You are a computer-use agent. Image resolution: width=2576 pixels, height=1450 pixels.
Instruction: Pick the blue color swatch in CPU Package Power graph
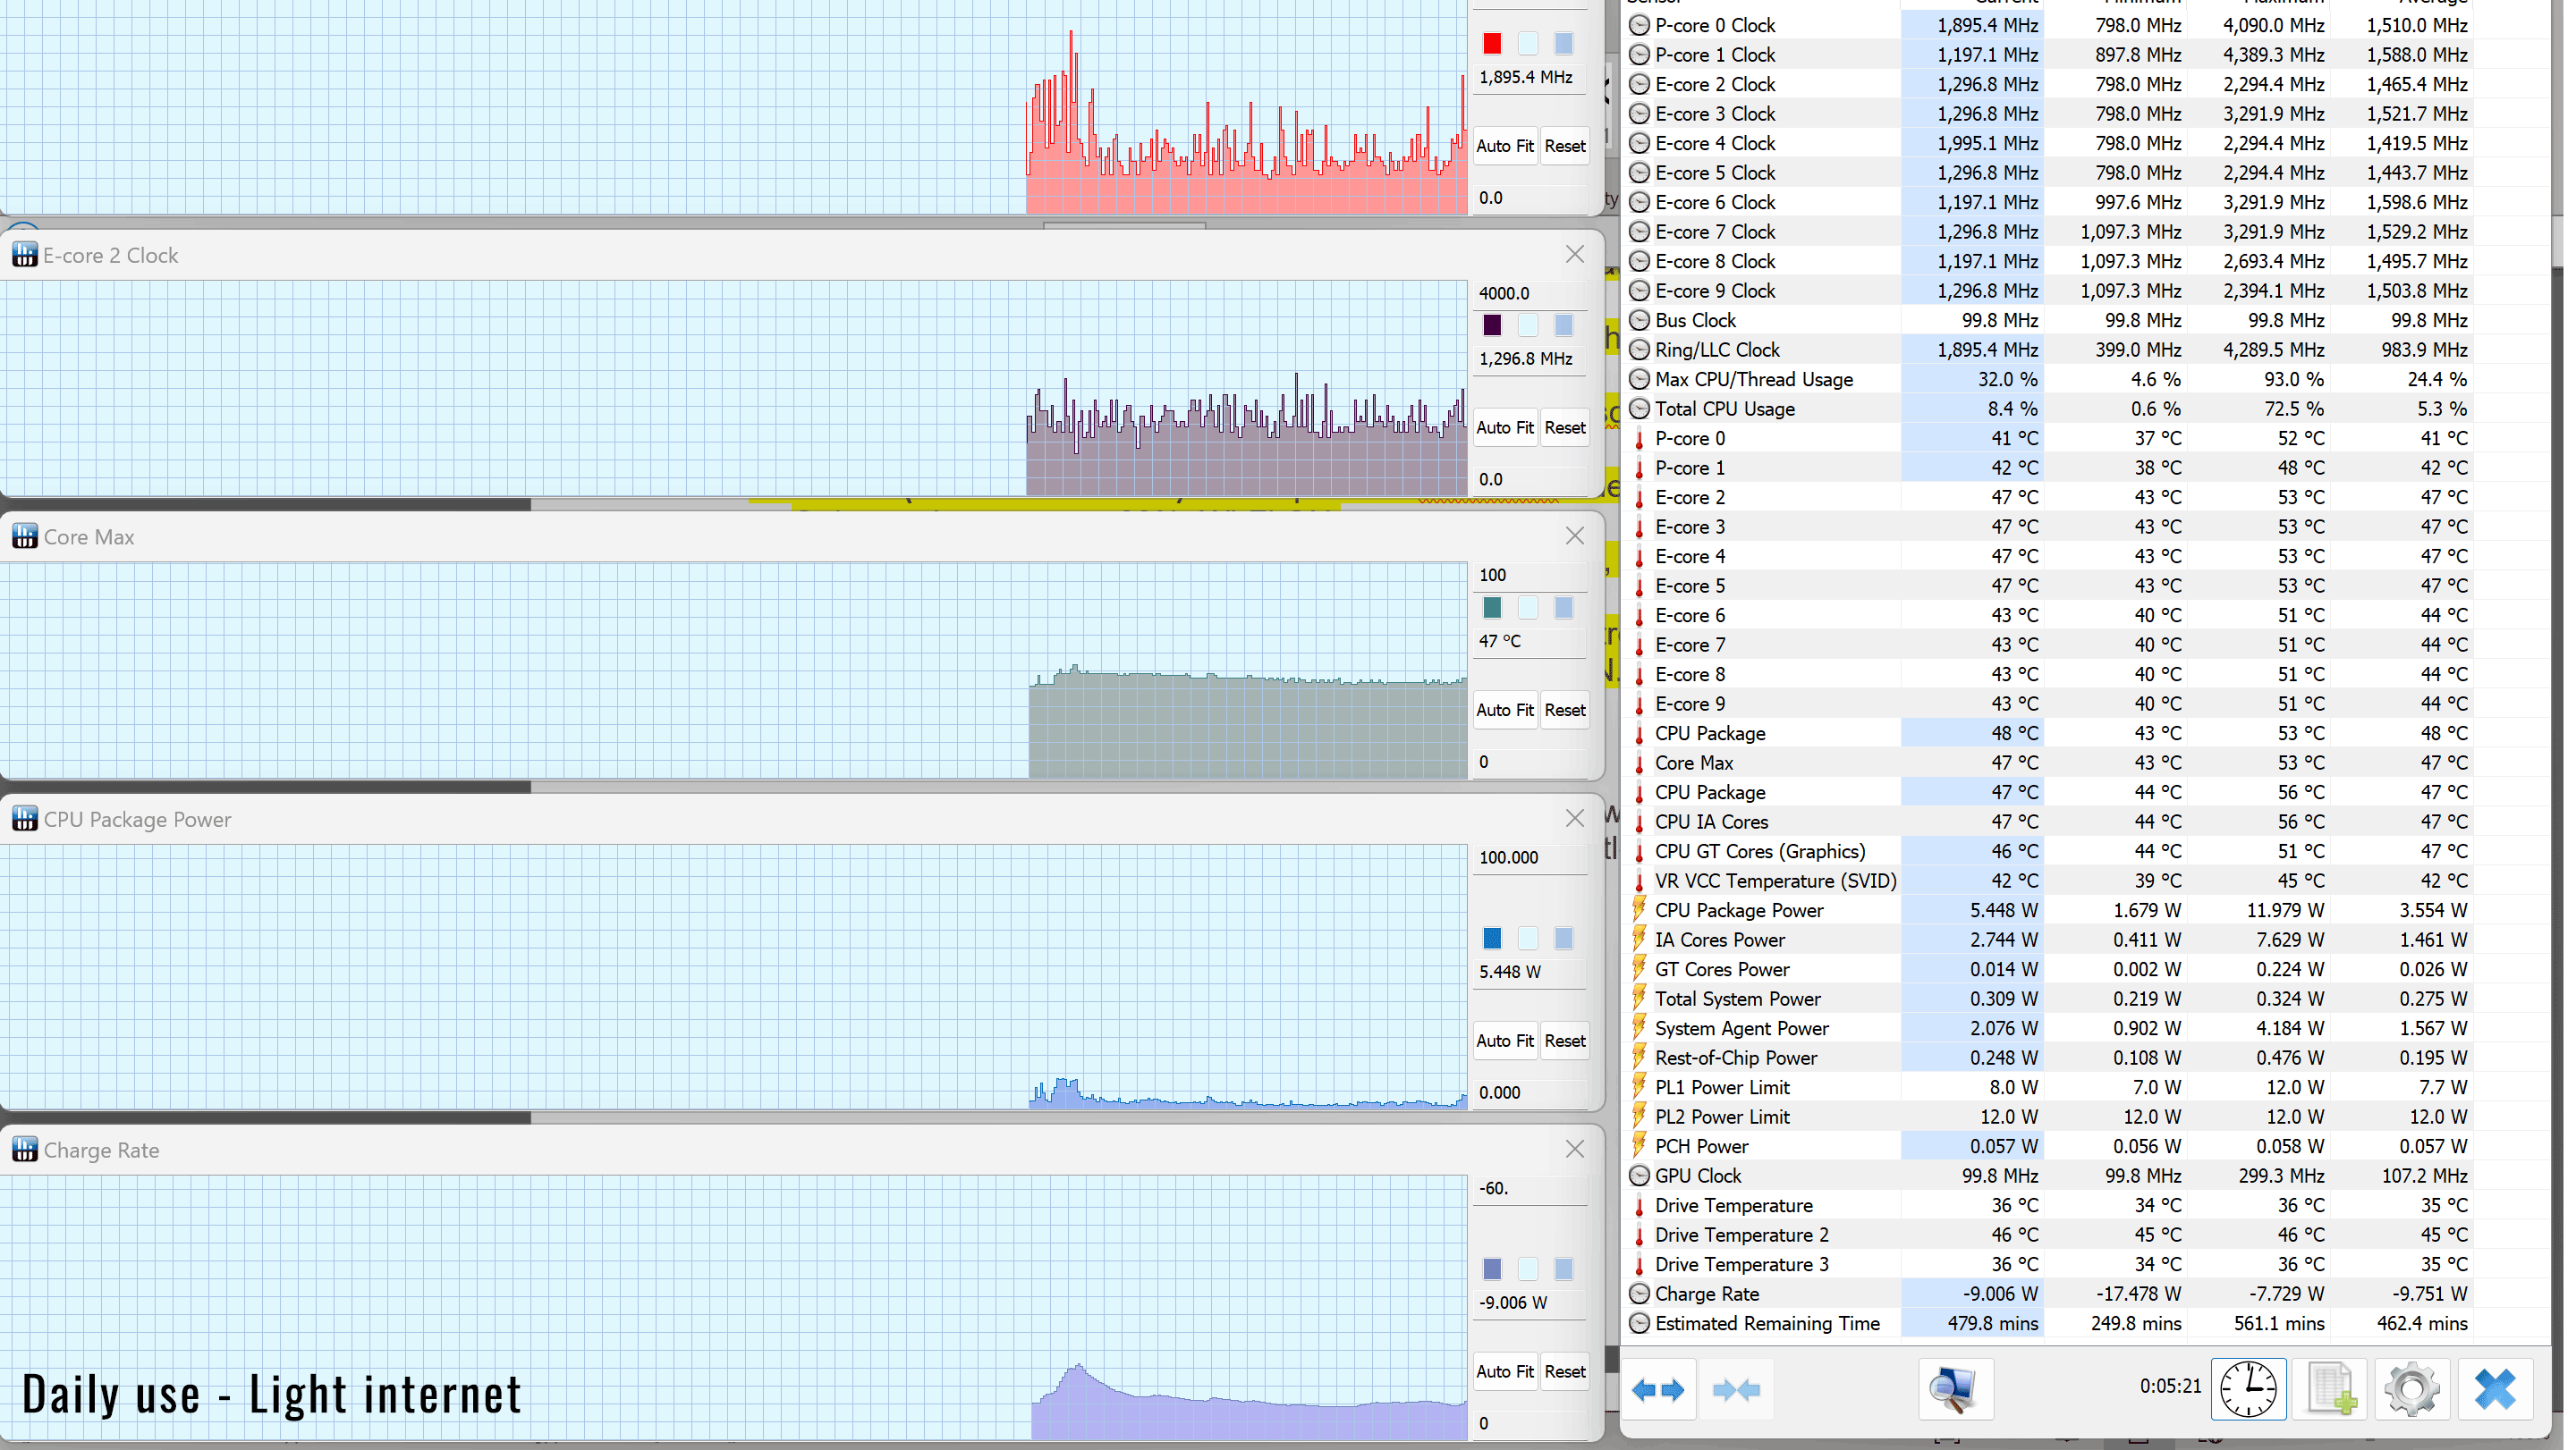1492,940
